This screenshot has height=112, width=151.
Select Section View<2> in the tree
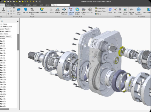pyautogui.click(x=5, y=31)
